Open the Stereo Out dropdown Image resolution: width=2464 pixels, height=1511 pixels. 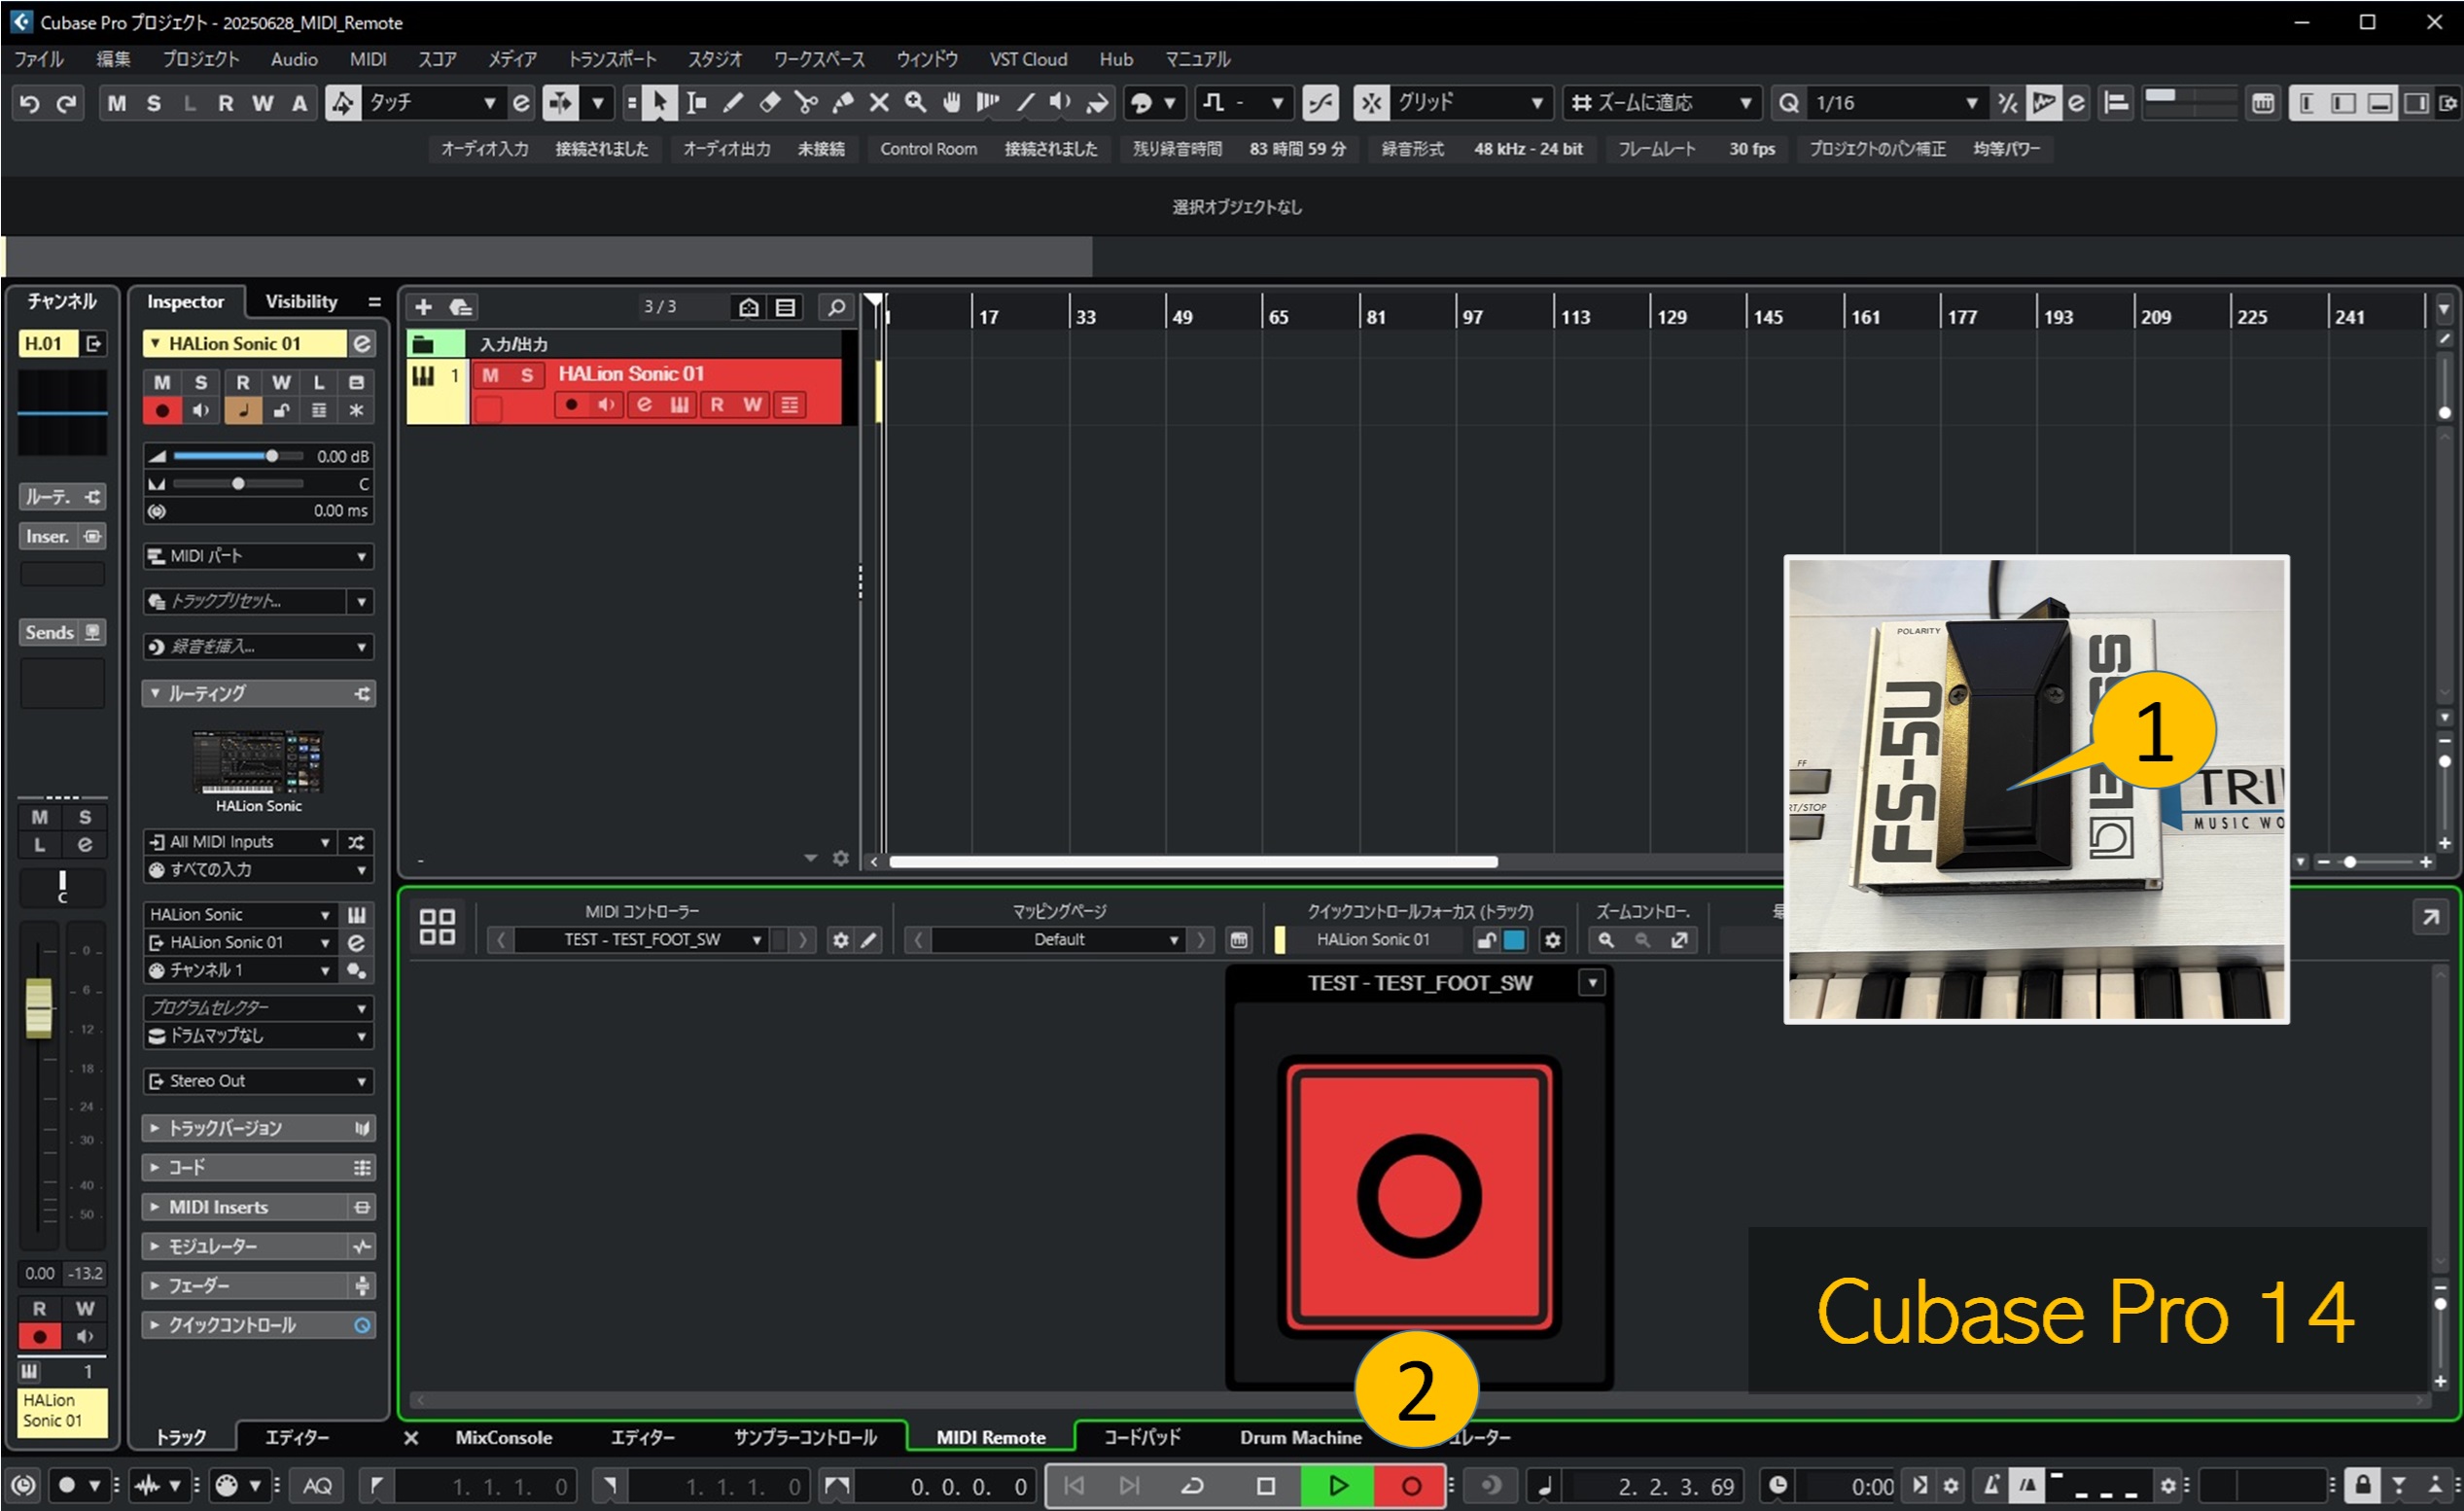pyautogui.click(x=258, y=1081)
